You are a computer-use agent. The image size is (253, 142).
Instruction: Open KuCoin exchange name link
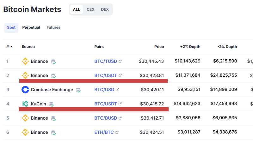[38, 104]
